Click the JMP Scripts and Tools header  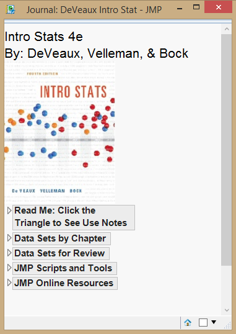(x=64, y=268)
